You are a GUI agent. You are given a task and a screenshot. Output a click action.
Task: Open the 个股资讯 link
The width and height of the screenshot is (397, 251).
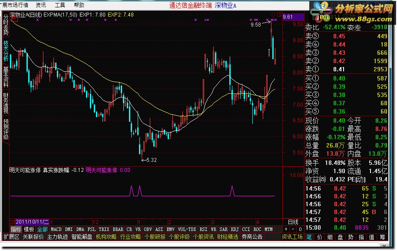203,237
